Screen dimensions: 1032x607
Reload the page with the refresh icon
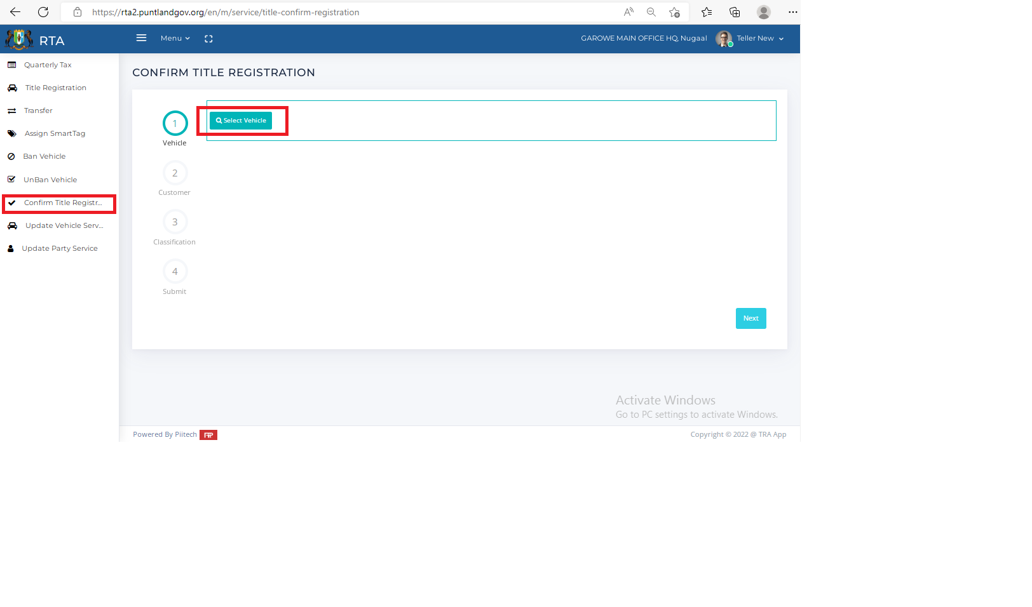tap(43, 12)
